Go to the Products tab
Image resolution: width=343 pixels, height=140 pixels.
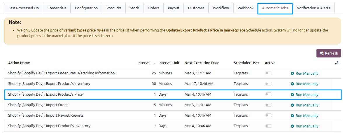[x=114, y=8]
